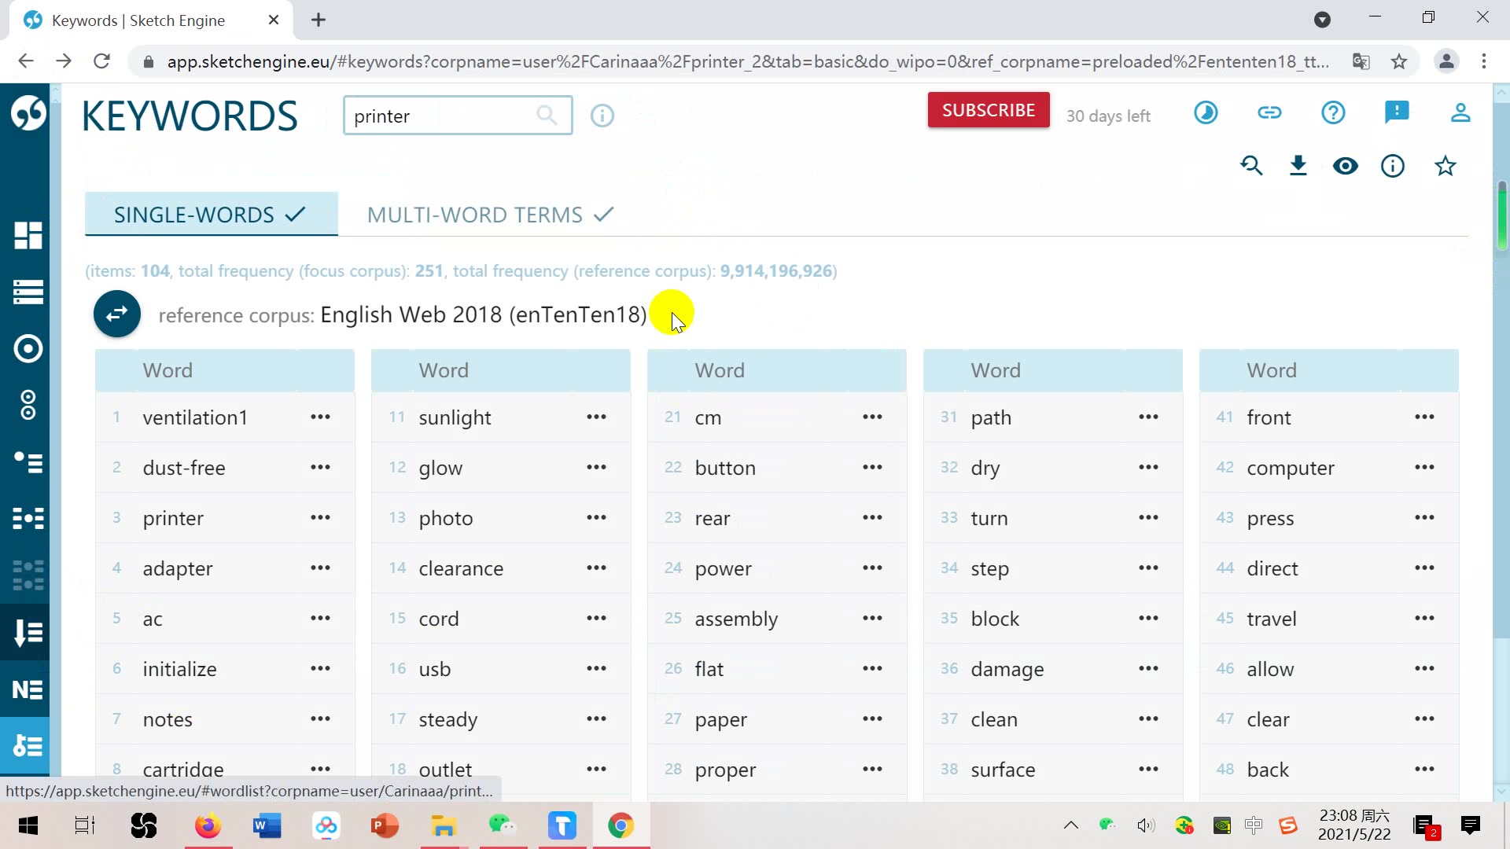Open the permalink sharing icon
Screen dimensions: 1510x849
(1269, 112)
